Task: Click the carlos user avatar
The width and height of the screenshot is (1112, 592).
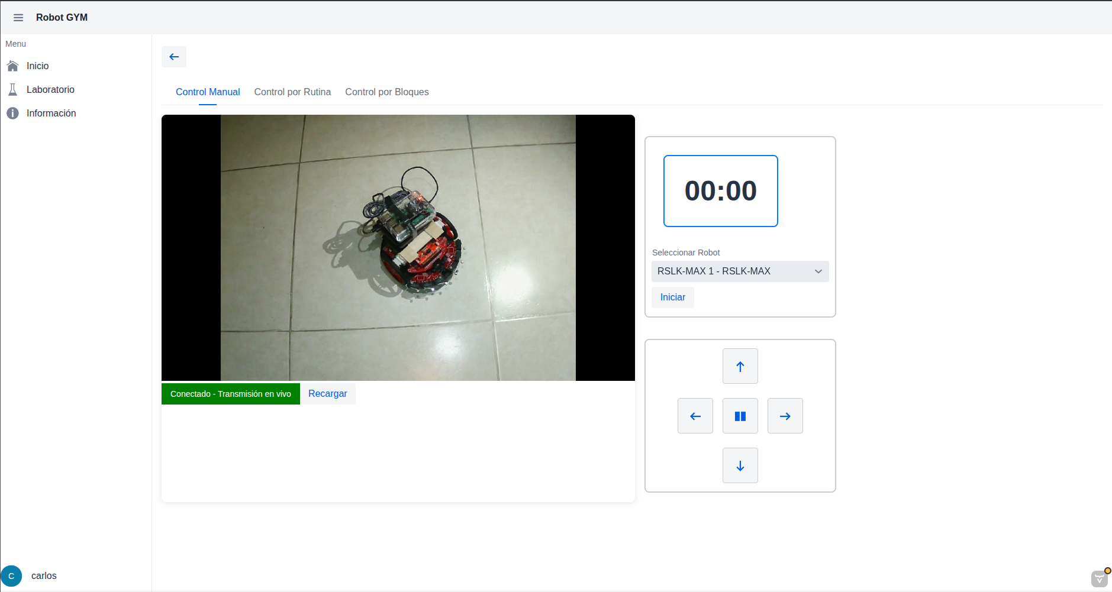Action: [x=11, y=576]
